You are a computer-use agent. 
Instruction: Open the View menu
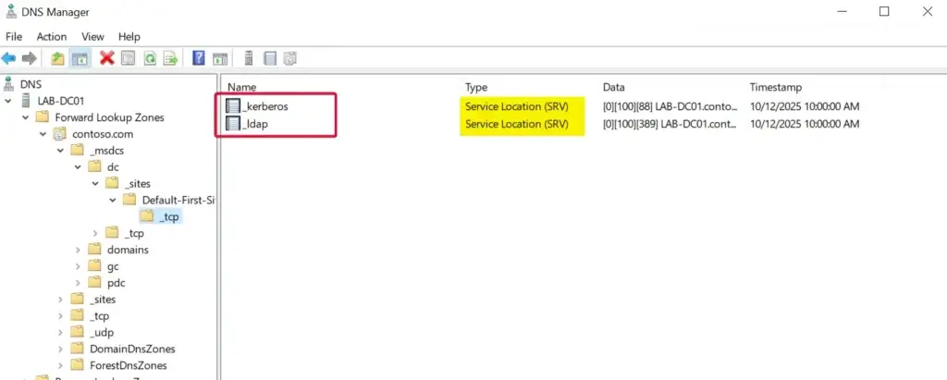click(x=92, y=36)
